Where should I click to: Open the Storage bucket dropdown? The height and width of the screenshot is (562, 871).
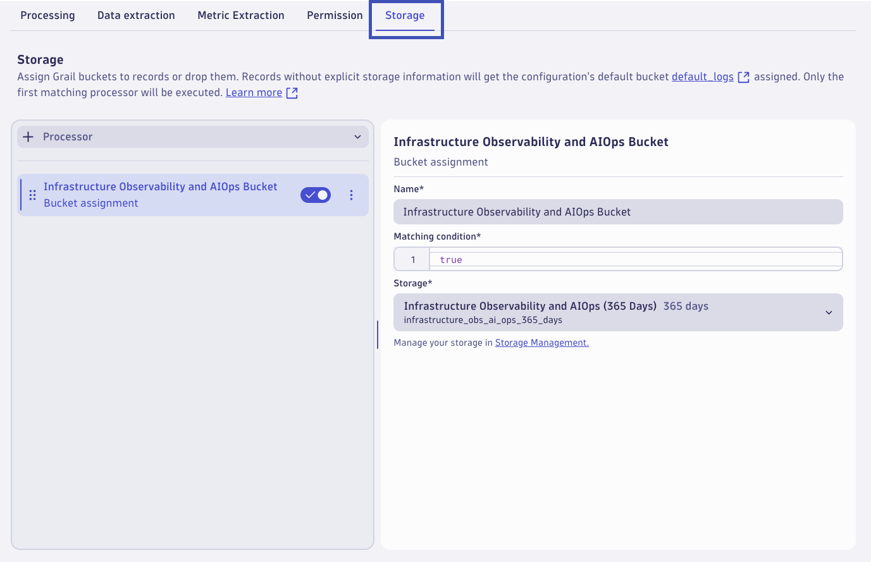click(618, 312)
